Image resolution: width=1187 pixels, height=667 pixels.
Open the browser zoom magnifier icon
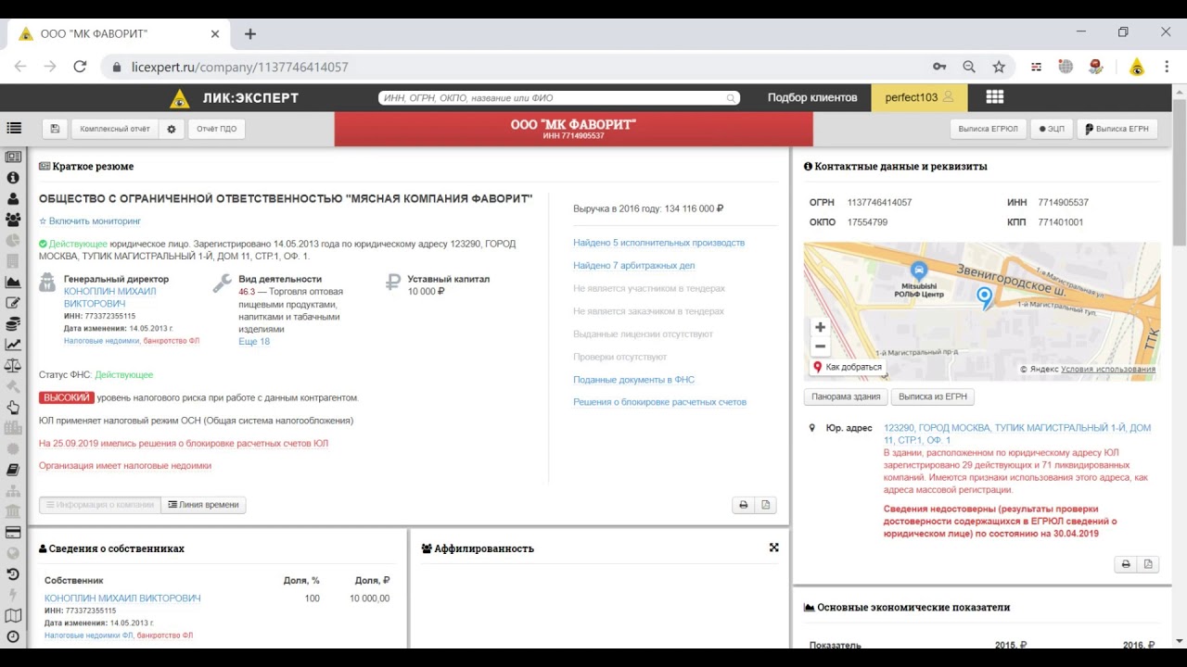pyautogui.click(x=969, y=67)
